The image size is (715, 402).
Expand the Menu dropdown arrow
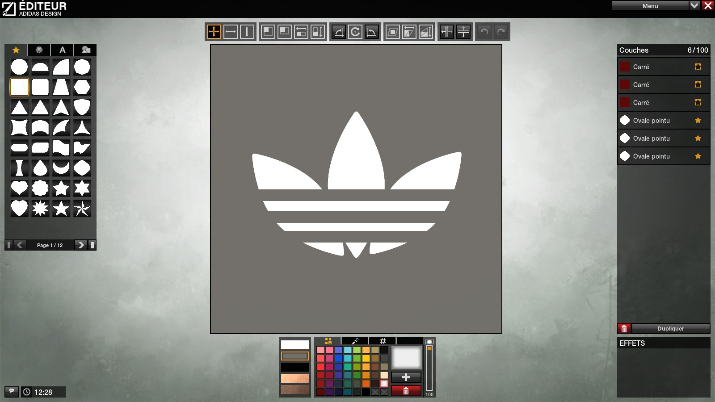[x=694, y=6]
